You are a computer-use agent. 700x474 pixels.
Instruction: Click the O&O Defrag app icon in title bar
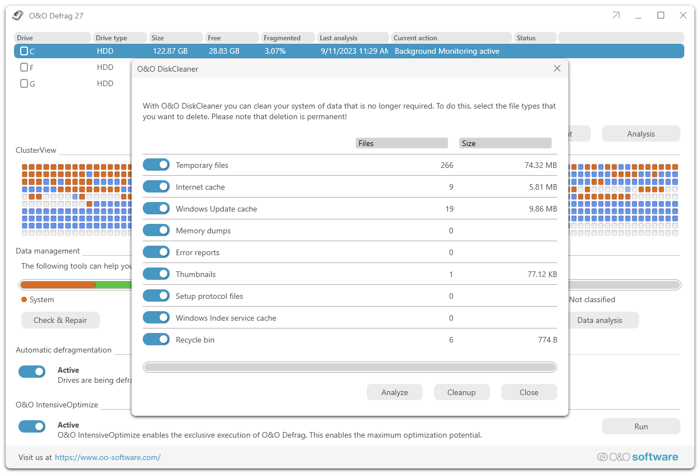pos(18,16)
